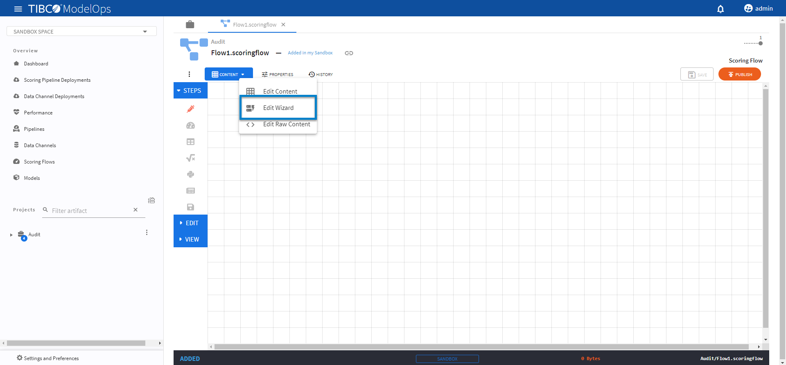
Task: Choose Edit Wizard from the menu
Action: click(278, 108)
